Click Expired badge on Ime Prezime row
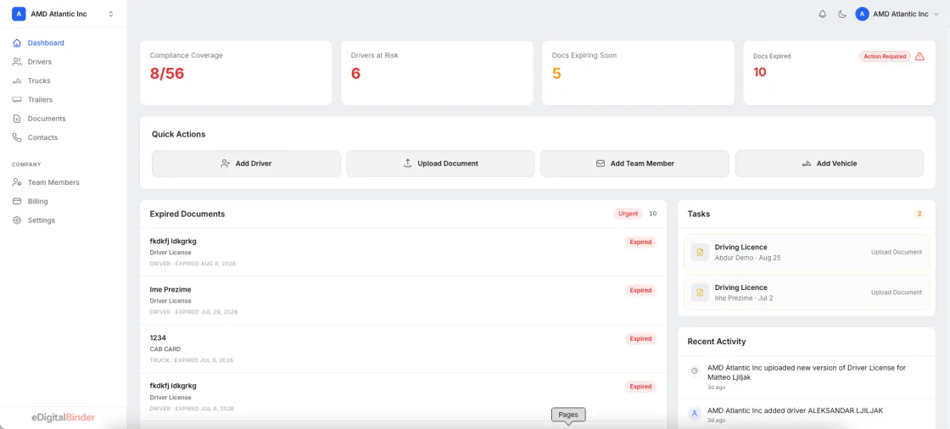The height and width of the screenshot is (429, 950). click(x=640, y=290)
